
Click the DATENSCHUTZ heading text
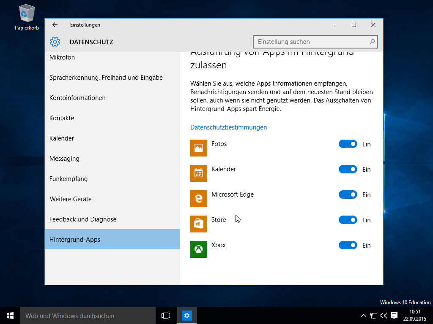click(x=91, y=42)
